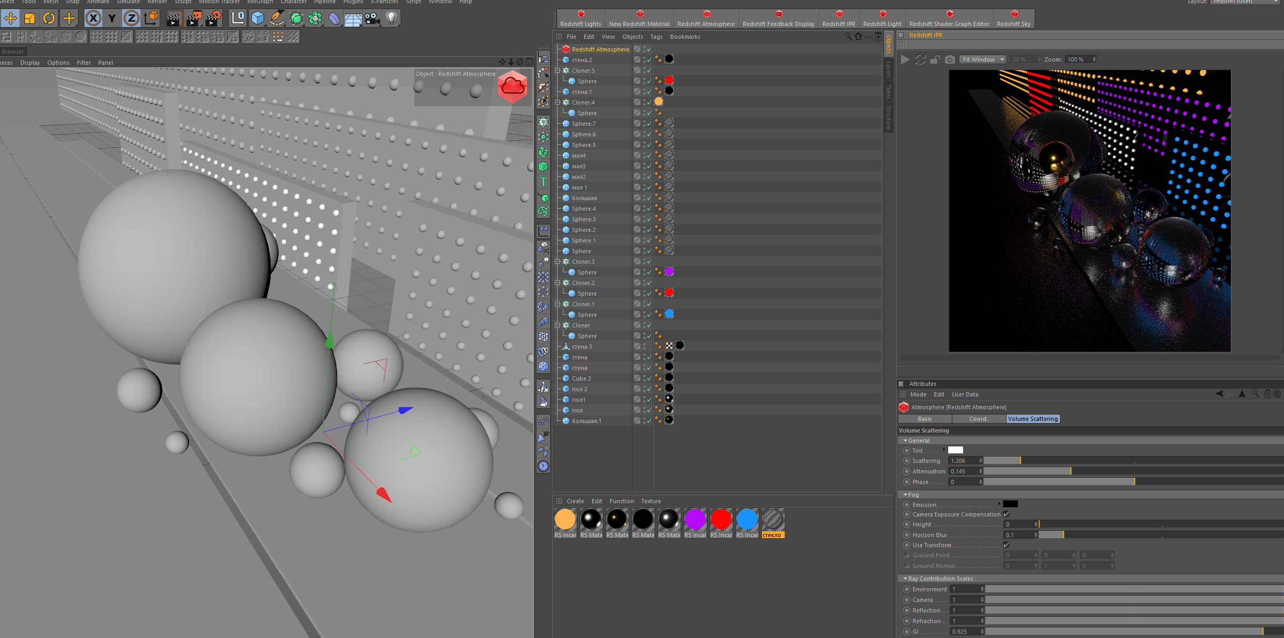1284x638 pixels.
Task: Click the Light bulb icon
Action: 392,19
